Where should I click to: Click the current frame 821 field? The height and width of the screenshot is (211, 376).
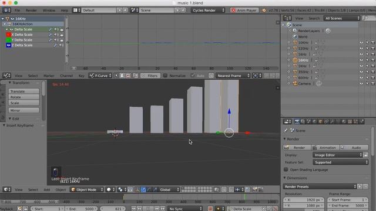(113, 209)
